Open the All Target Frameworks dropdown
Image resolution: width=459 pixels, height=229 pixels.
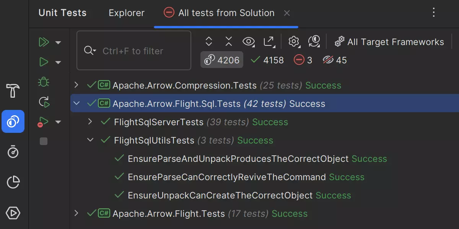pyautogui.click(x=389, y=42)
